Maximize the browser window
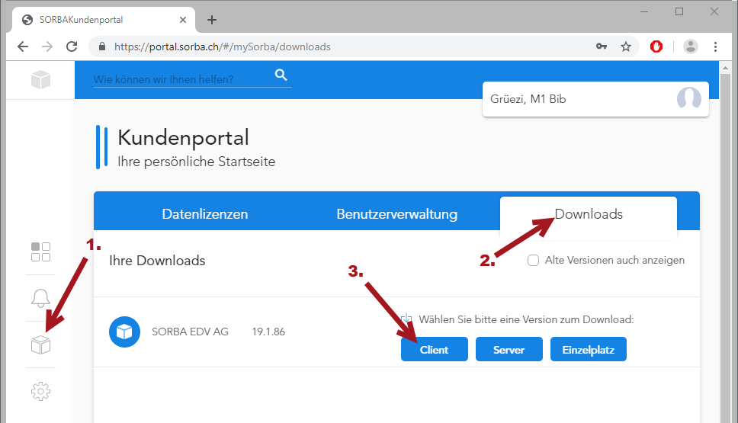Screen dimensions: 738x423 679,11
